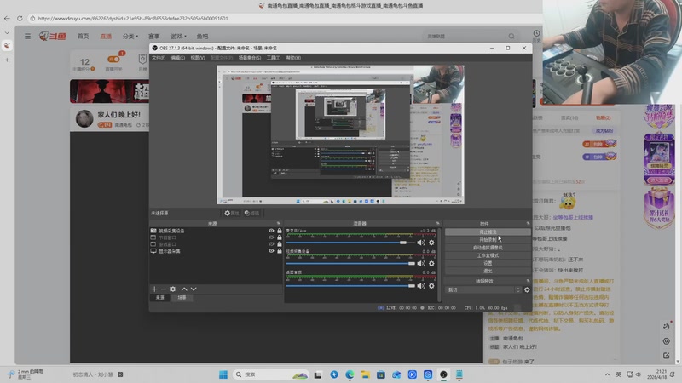682x383 pixels.
Task: Click the Douyu logo
Action: [53, 37]
